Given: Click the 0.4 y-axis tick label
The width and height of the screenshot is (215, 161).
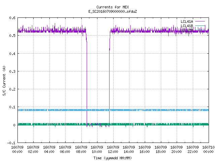Looking at the screenshot, I should point(12,54).
